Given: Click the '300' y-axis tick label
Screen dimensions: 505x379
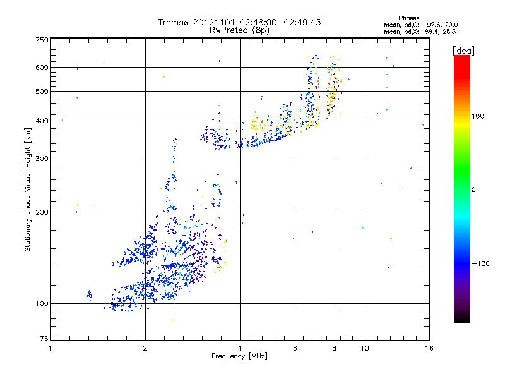Looking at the screenshot, I should tap(42, 159).
